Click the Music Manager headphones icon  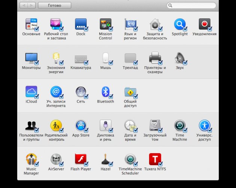point(31,159)
